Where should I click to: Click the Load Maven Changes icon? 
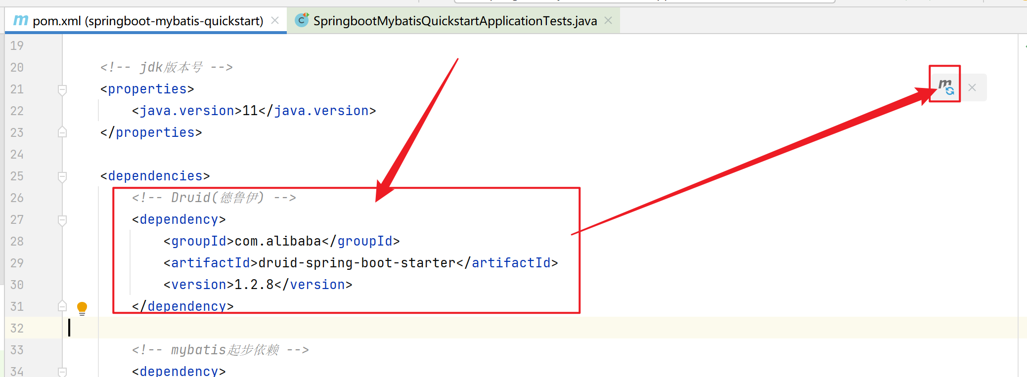(946, 87)
